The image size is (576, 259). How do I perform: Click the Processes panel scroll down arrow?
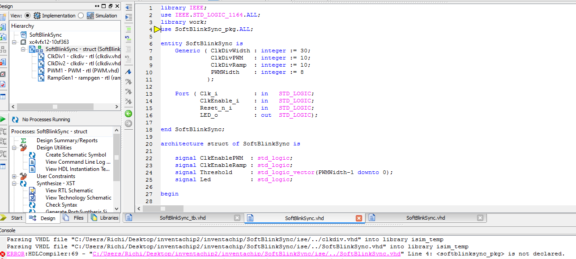point(117,209)
